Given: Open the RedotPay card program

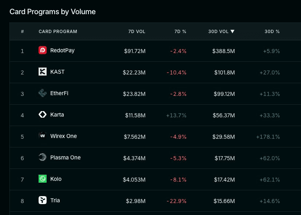Looking at the screenshot, I should click(62, 50).
